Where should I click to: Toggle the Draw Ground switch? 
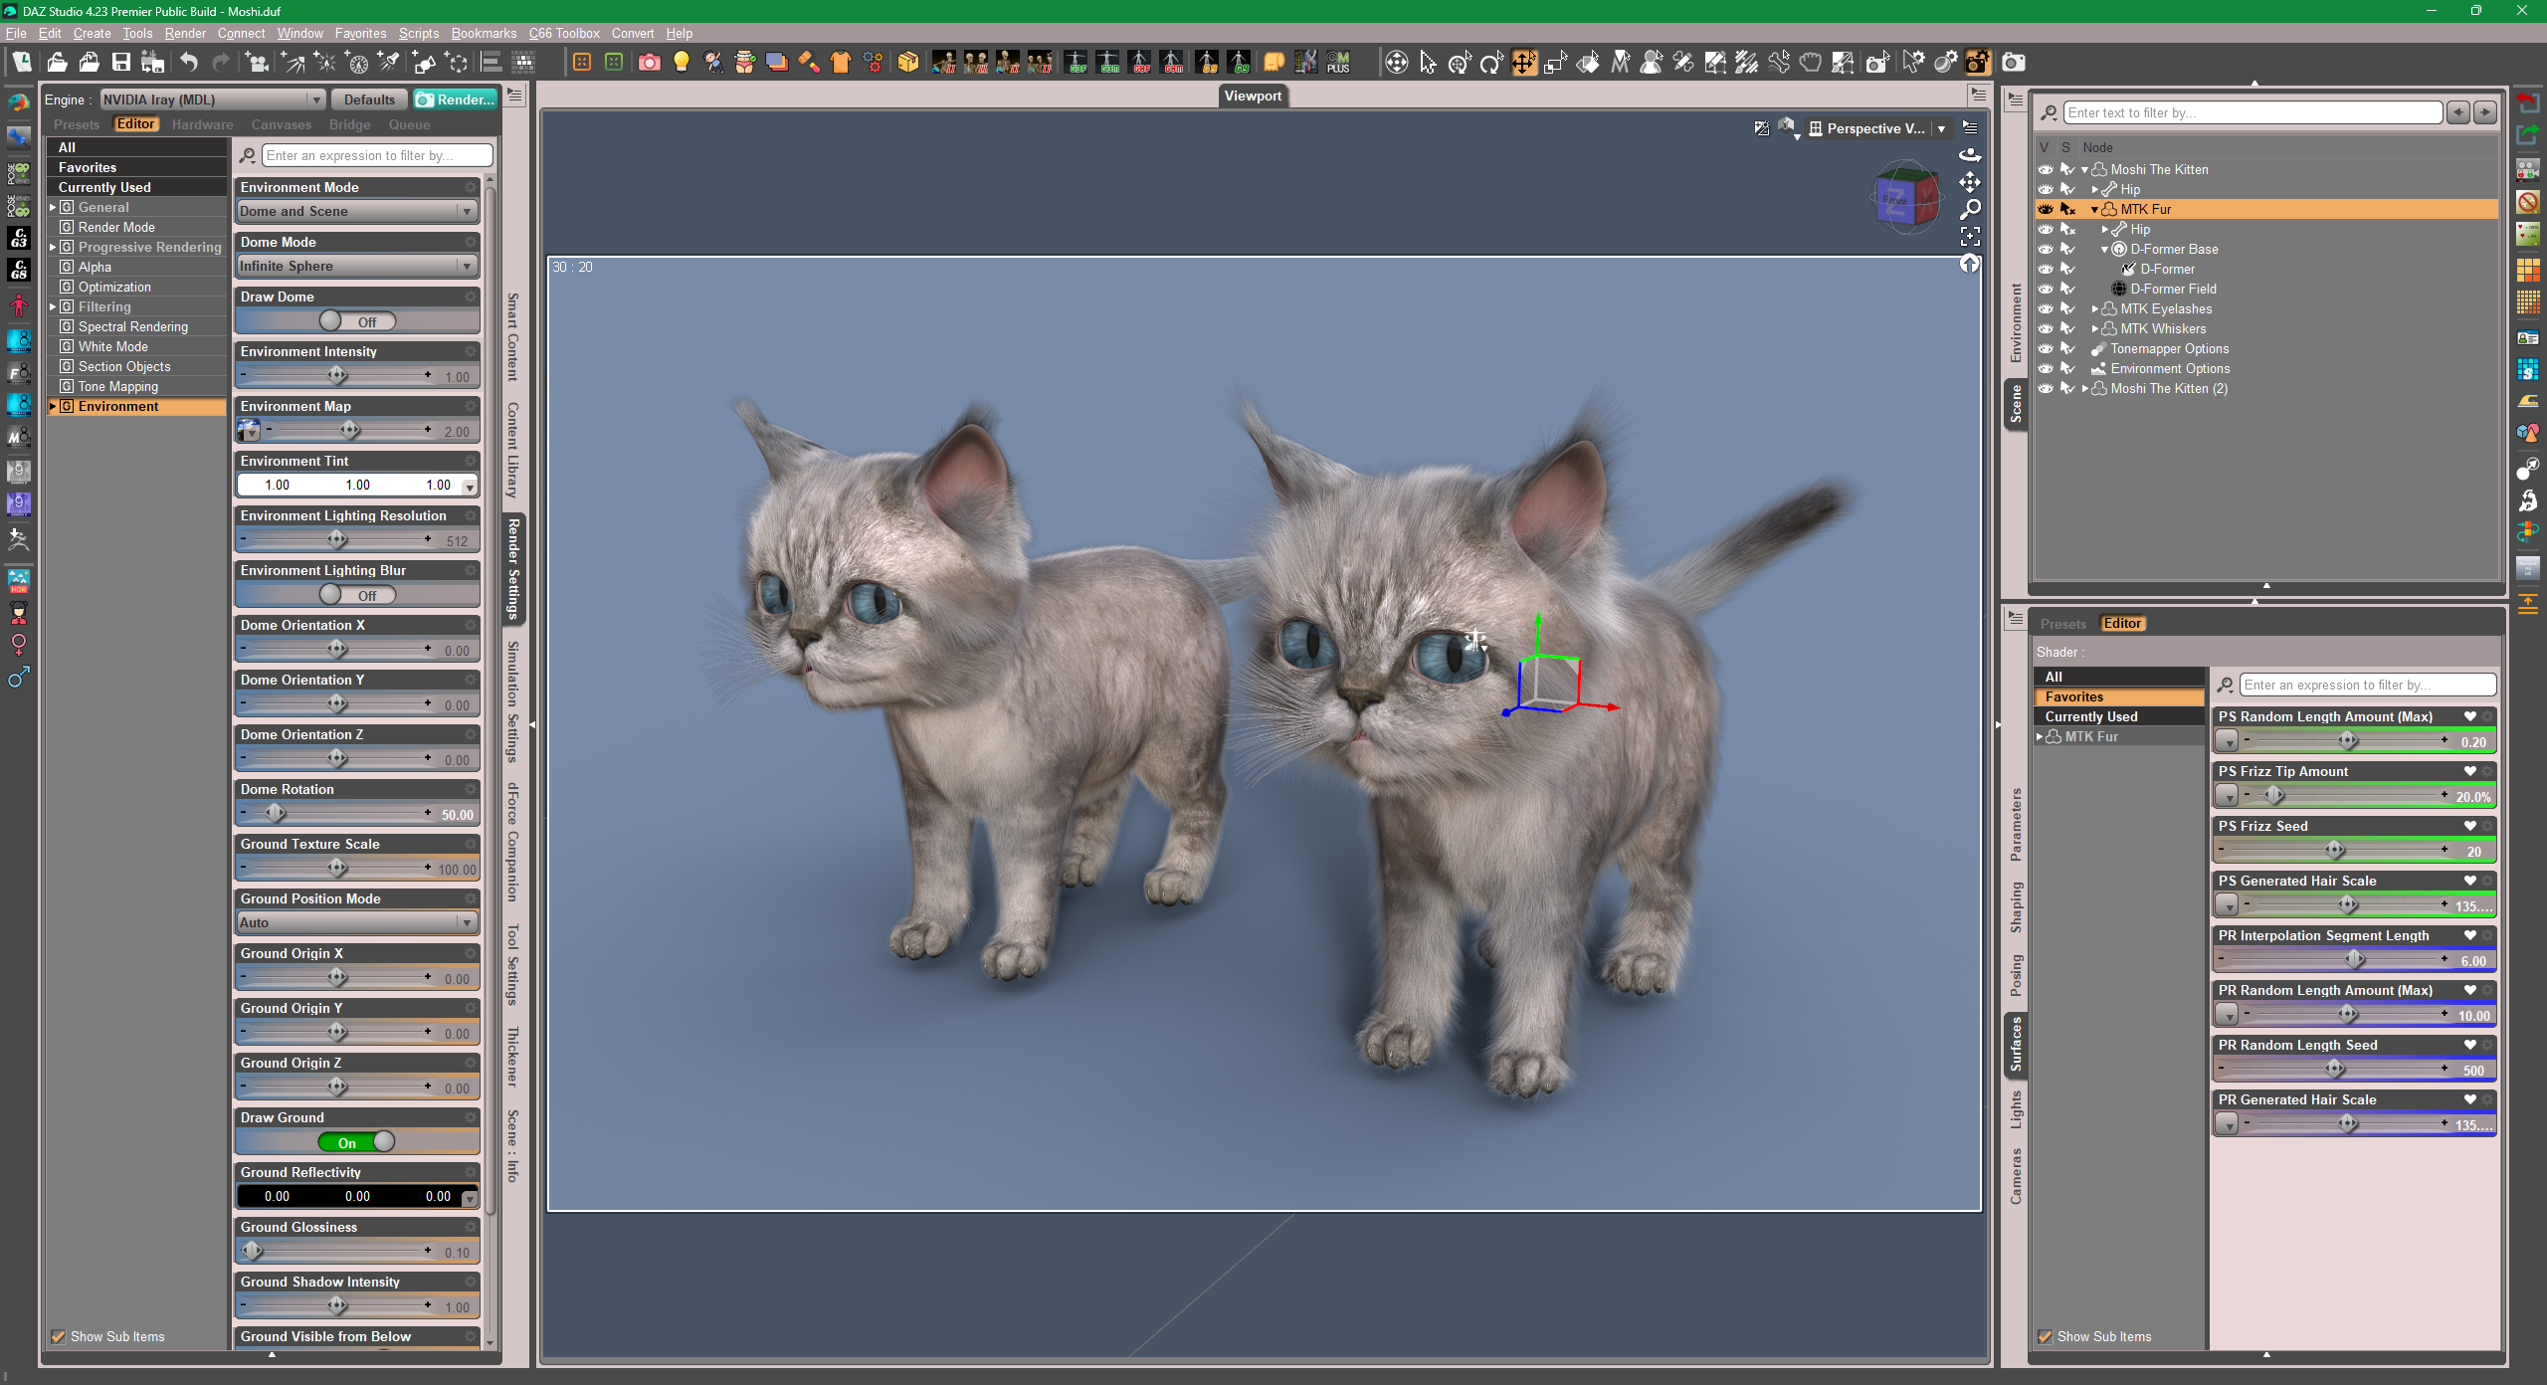(x=357, y=1142)
